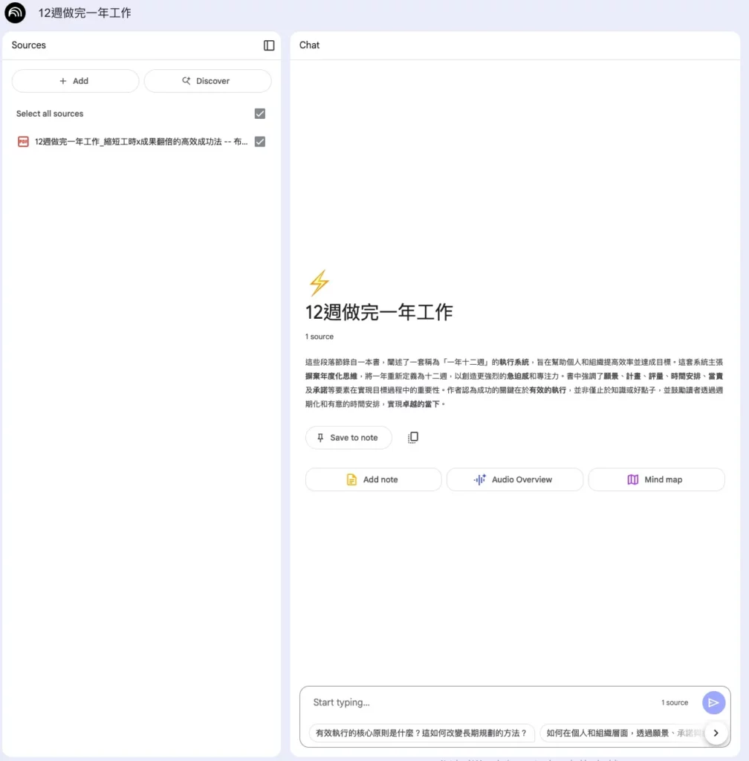
Task: Click the Add note button
Action: (373, 479)
